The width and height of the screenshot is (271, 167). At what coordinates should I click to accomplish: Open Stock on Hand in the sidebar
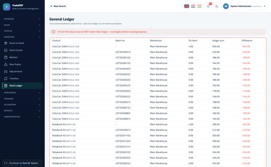[22, 43]
